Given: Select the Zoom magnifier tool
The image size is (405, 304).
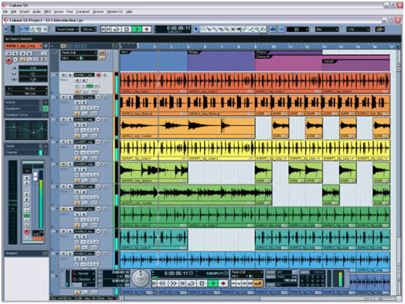Looking at the screenshot, I should (x=227, y=30).
